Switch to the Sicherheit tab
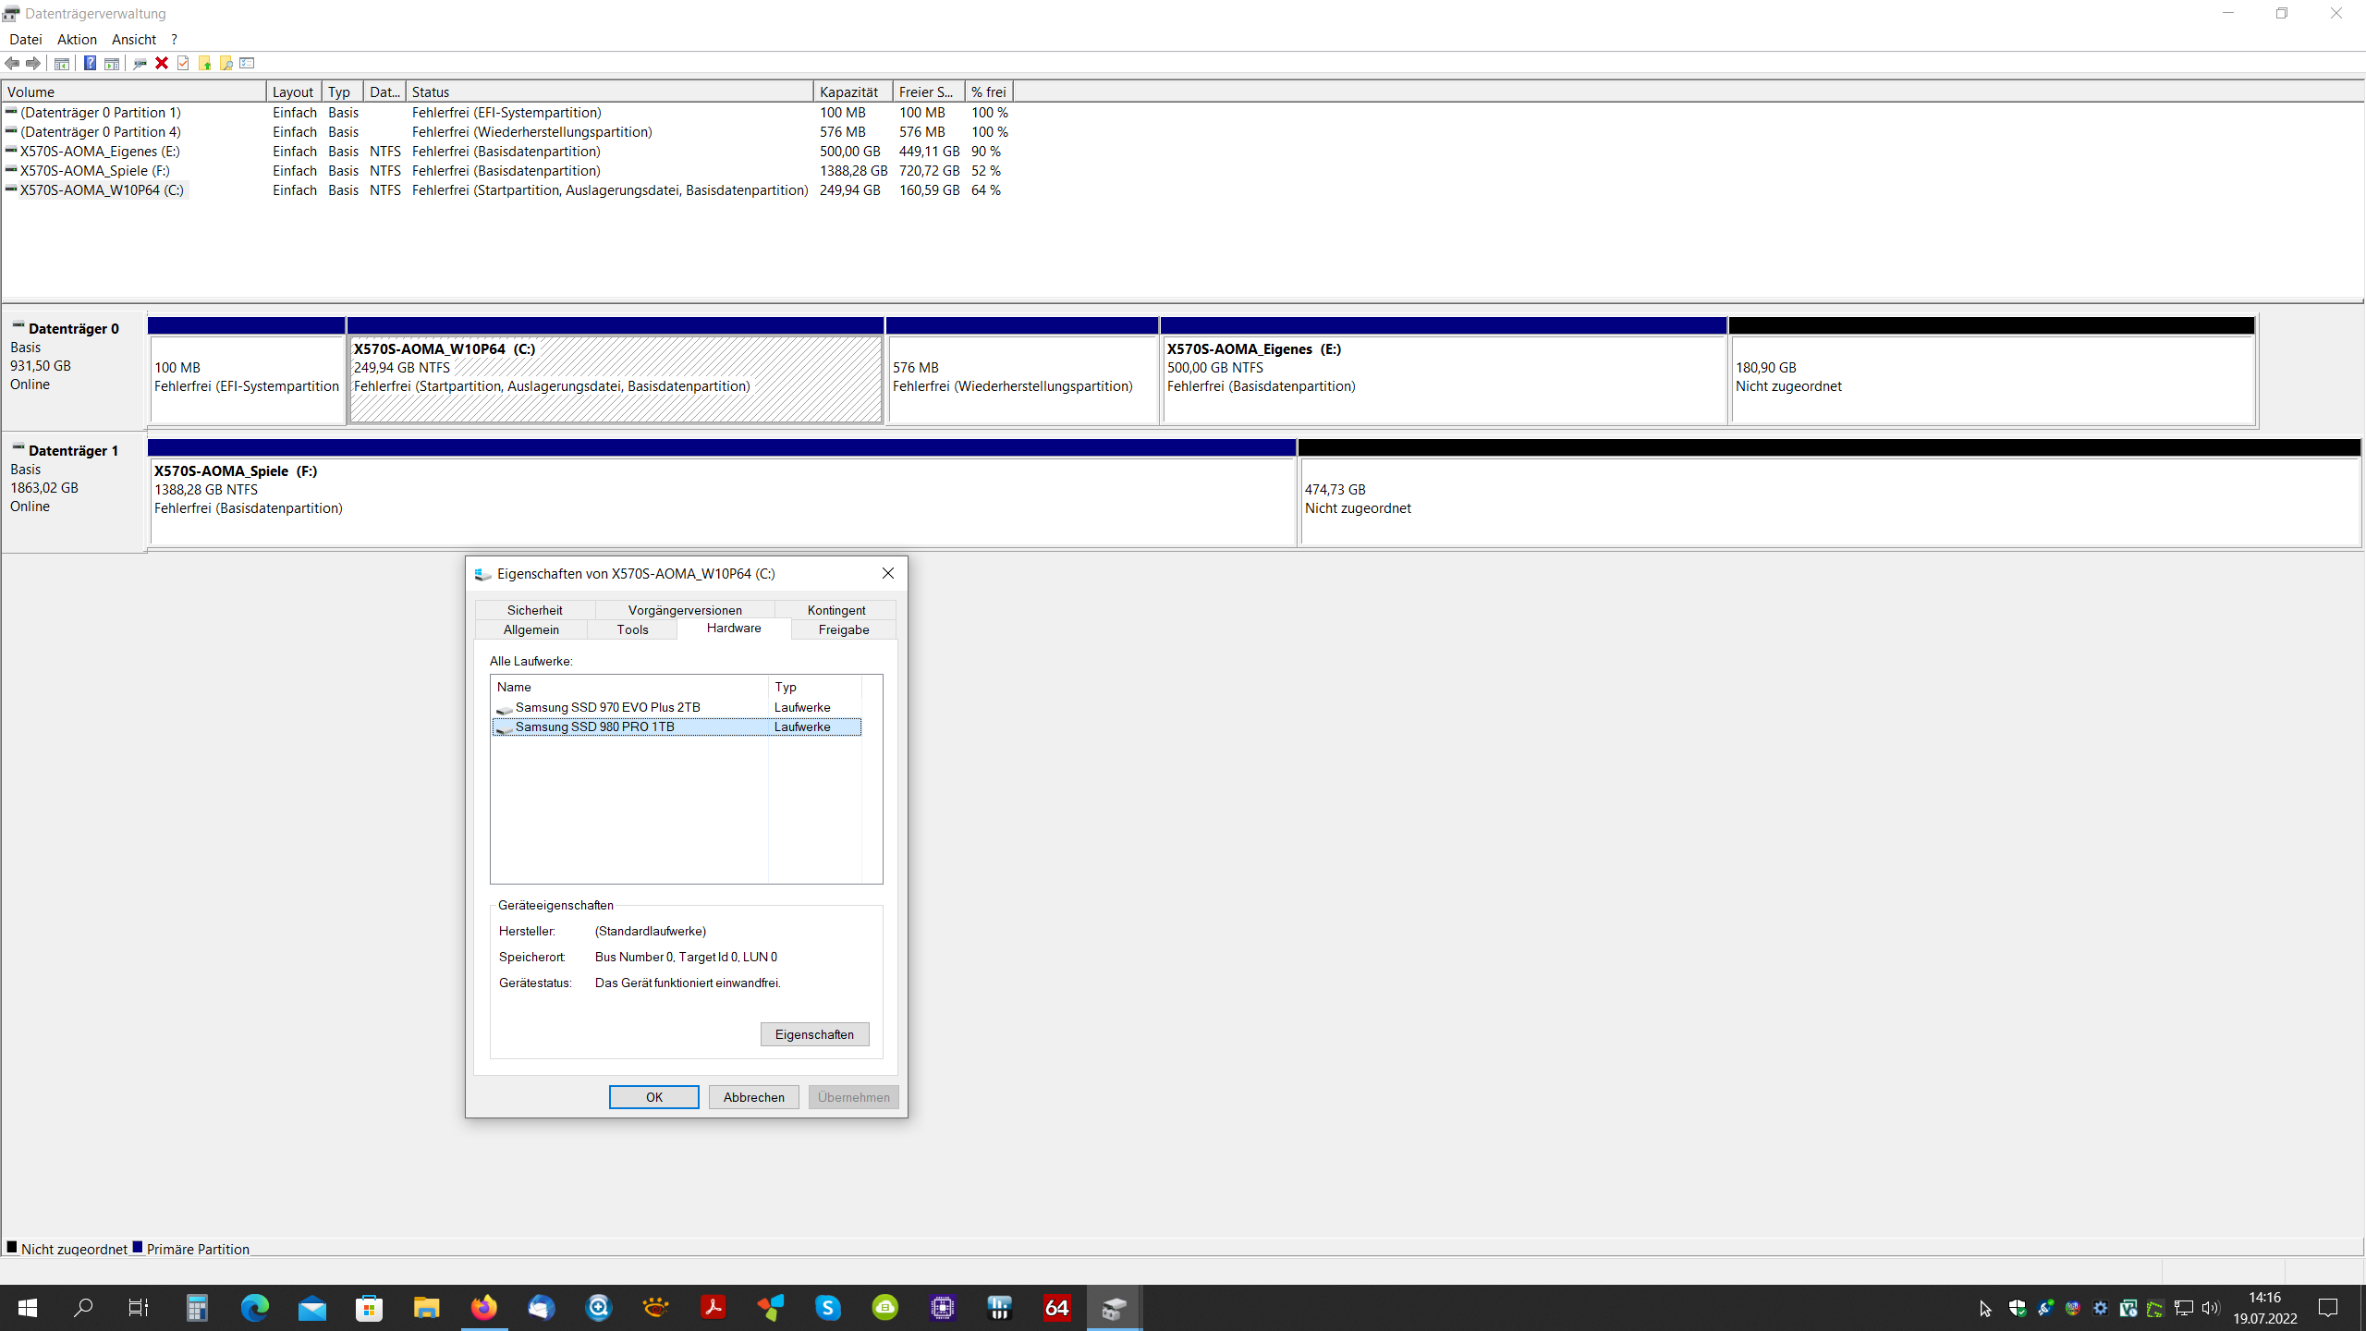The image size is (2366, 1331). click(534, 610)
